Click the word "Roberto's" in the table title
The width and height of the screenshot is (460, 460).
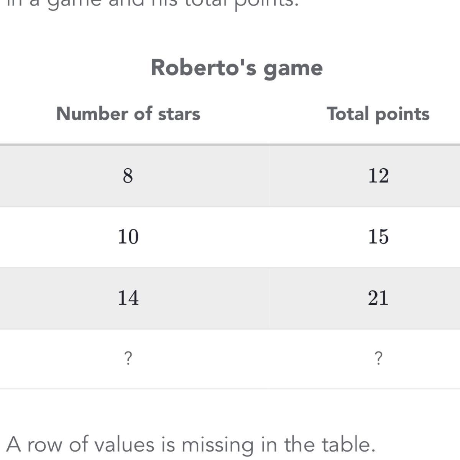[x=204, y=67]
